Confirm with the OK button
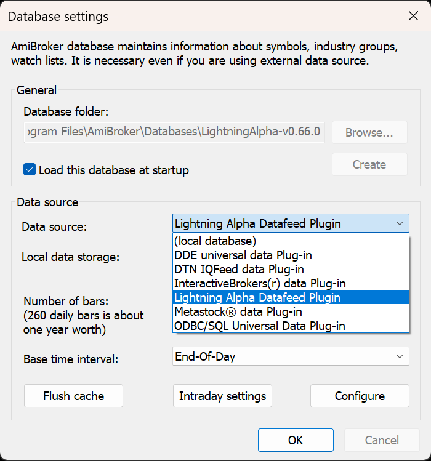This screenshot has width=431, height=461. coord(296,440)
